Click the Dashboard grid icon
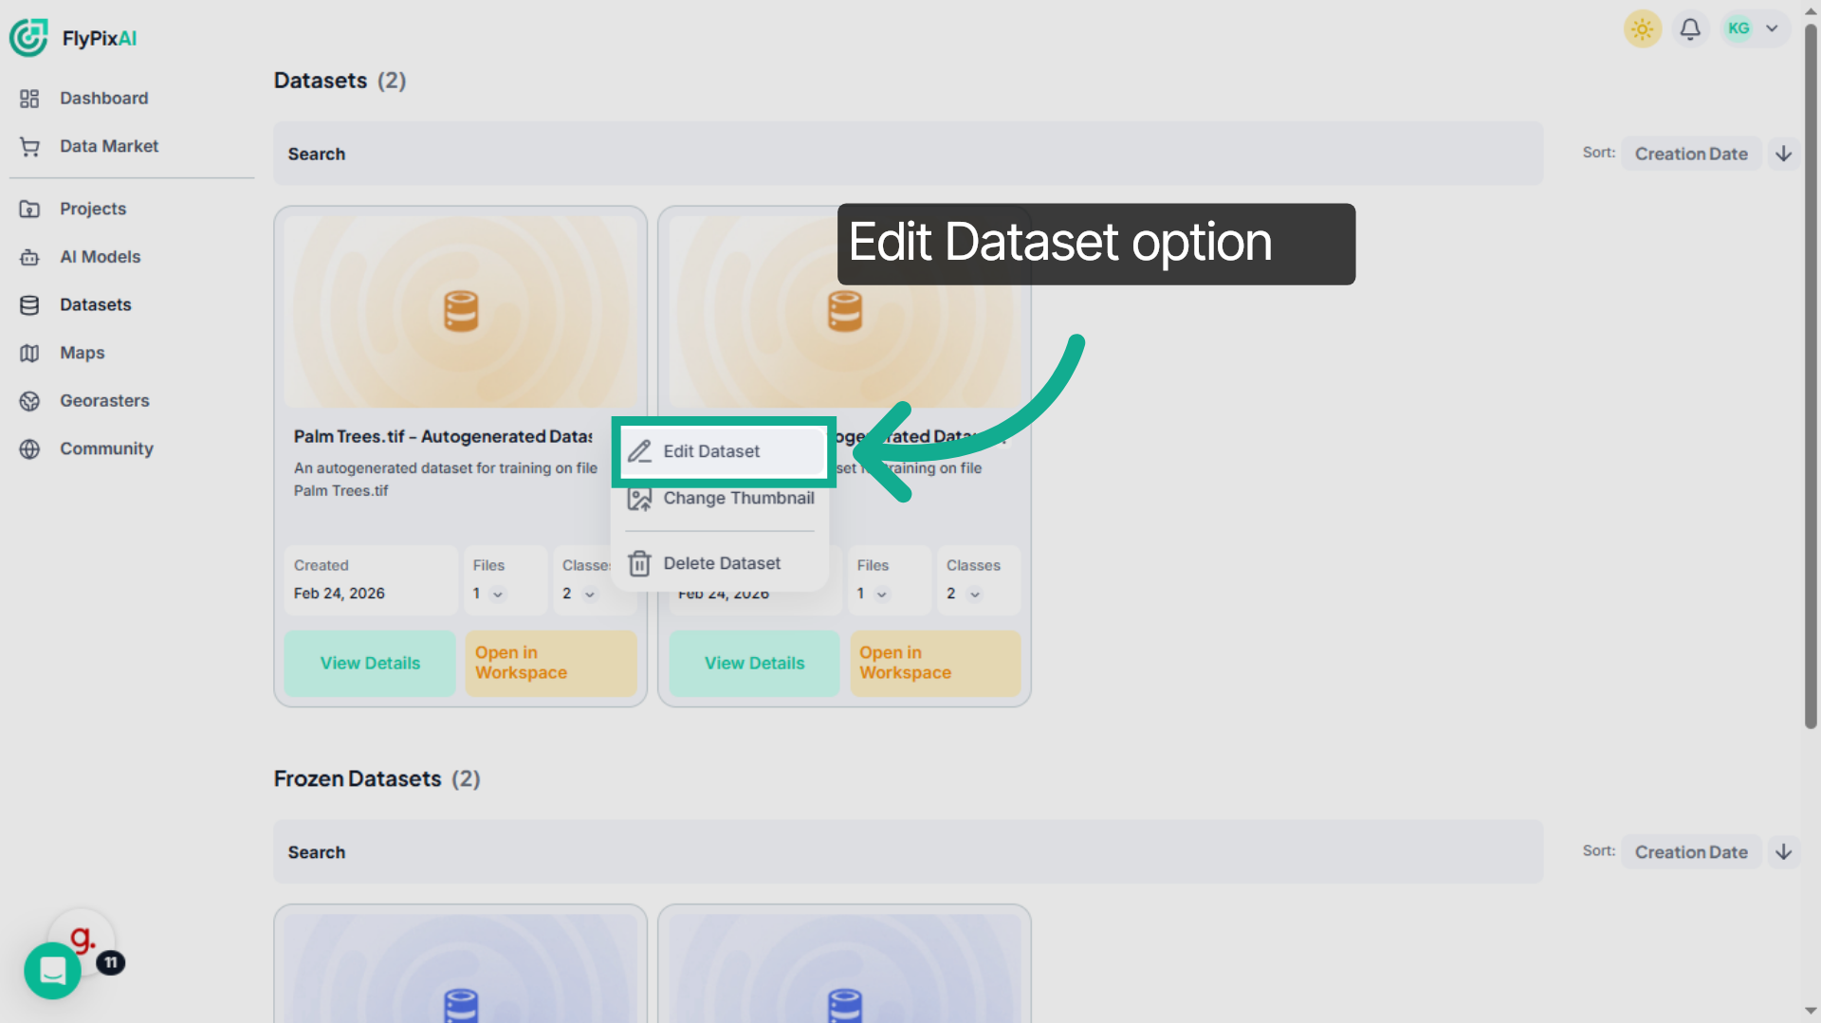Screen dimensions: 1821x1023 (x=29, y=99)
